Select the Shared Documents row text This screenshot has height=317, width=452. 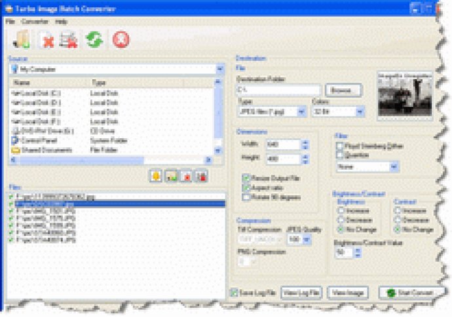pyautogui.click(x=47, y=150)
